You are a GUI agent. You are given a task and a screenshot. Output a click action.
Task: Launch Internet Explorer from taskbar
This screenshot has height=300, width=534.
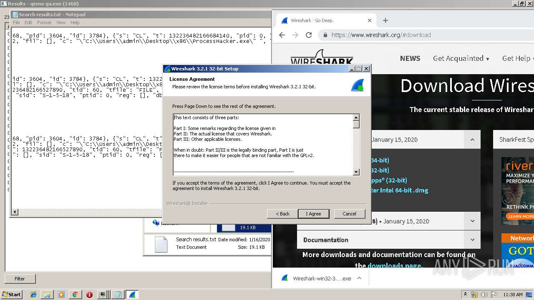(33, 295)
